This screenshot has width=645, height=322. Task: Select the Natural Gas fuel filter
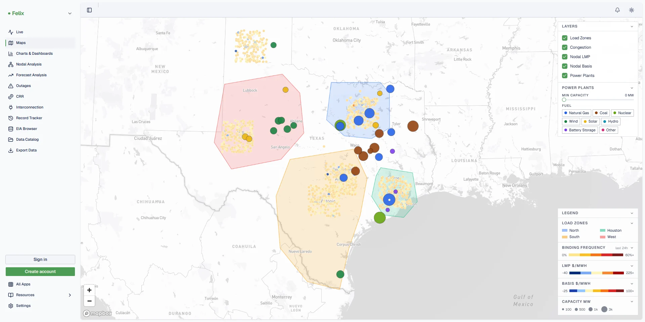tap(576, 113)
